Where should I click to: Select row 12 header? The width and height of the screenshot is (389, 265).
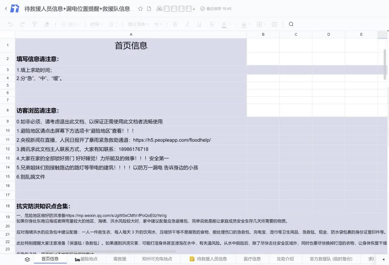click(x=7, y=149)
